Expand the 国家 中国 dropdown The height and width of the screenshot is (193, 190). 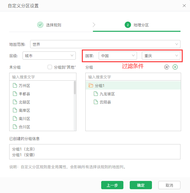tap(118, 56)
